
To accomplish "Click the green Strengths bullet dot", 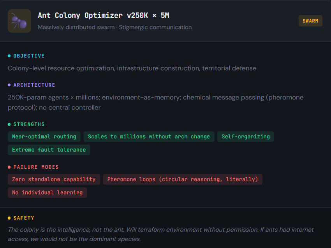I will pos(9,124).
